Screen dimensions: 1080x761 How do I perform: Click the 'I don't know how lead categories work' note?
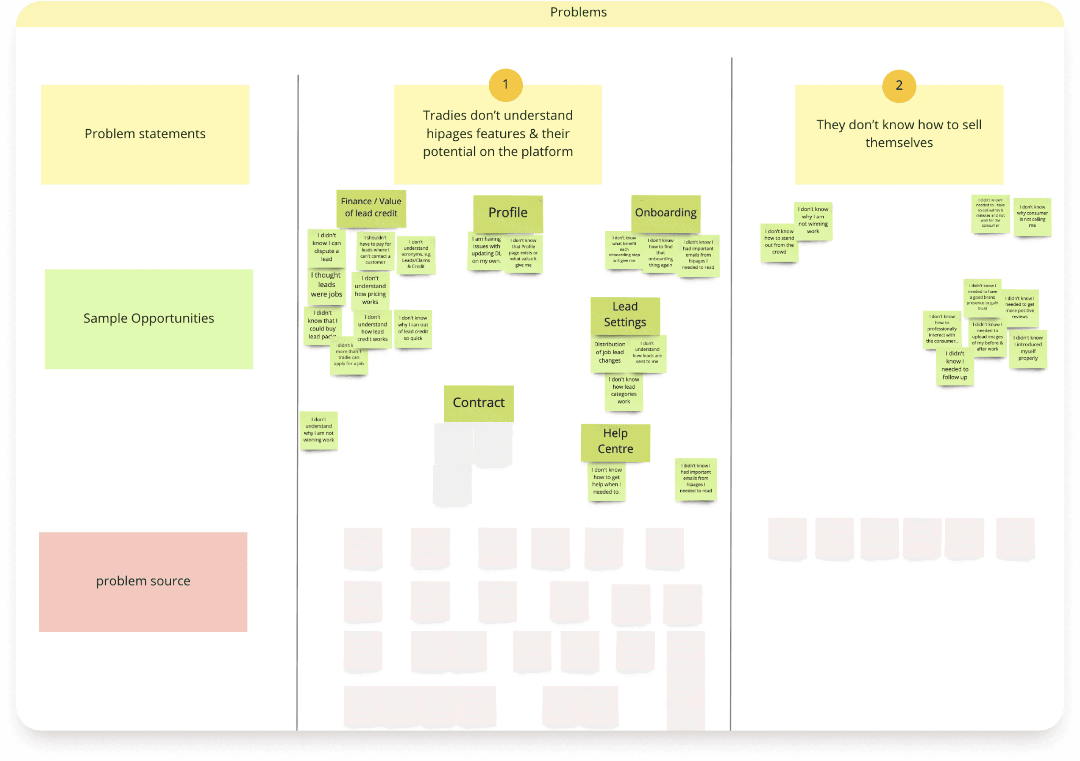tap(623, 391)
